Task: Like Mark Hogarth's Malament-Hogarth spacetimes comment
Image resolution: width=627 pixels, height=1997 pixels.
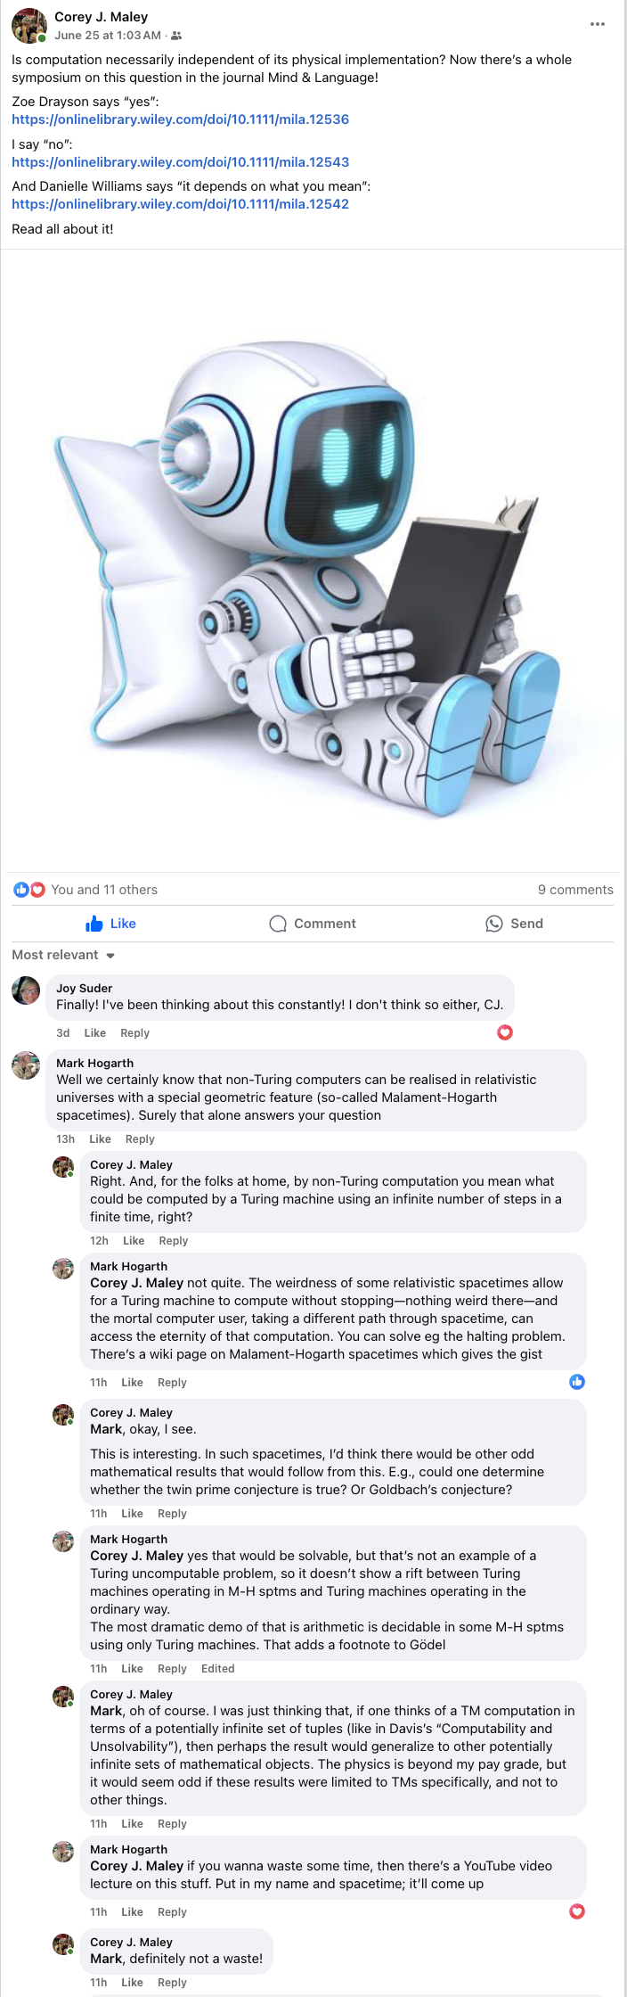Action: pos(100,1139)
